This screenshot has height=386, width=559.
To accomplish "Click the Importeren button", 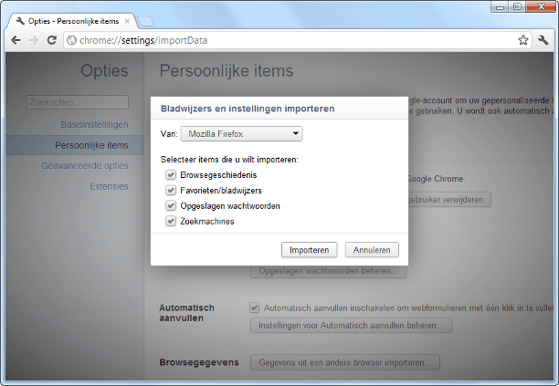I will tap(309, 250).
